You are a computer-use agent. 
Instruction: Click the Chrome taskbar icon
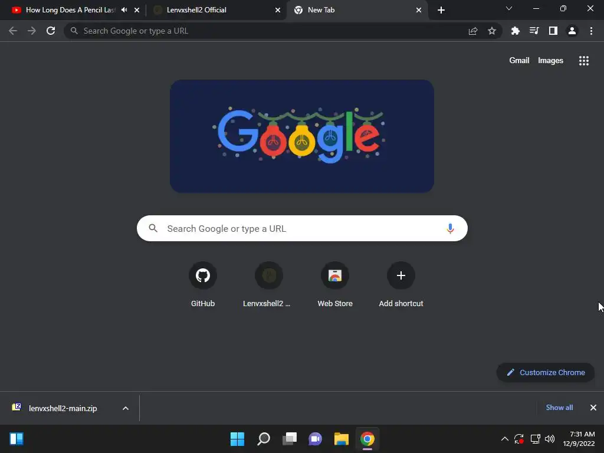[367, 439]
